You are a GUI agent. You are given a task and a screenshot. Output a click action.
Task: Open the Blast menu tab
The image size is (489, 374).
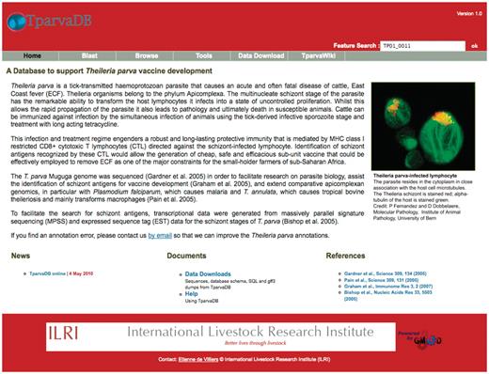click(x=89, y=55)
